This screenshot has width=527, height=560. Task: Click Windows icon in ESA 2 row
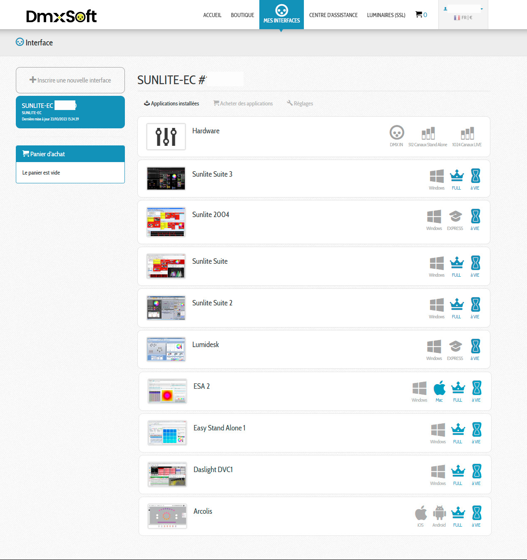coord(420,388)
